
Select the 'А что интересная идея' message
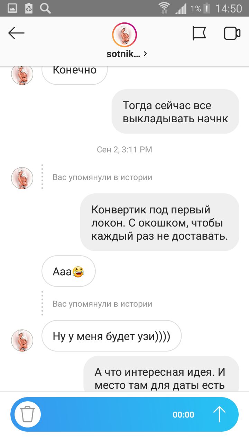click(x=162, y=374)
